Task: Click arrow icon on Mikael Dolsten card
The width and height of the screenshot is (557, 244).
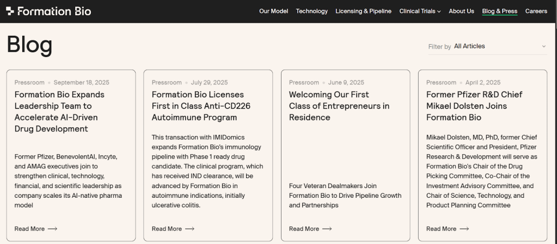Action: tap(464, 229)
